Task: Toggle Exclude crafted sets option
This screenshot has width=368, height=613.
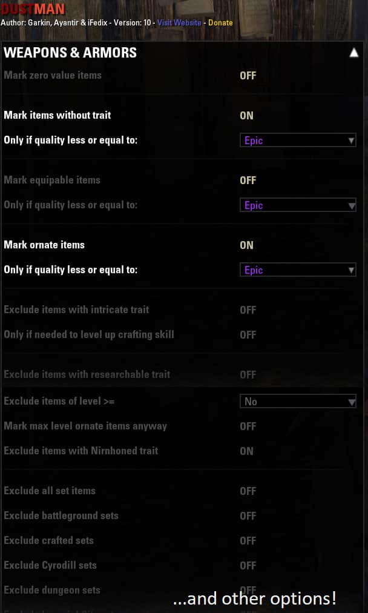Action: pyautogui.click(x=248, y=541)
